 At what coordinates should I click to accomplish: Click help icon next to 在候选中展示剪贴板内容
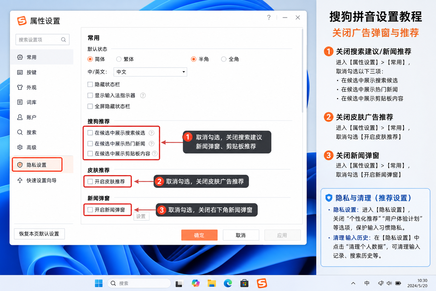[x=155, y=153]
